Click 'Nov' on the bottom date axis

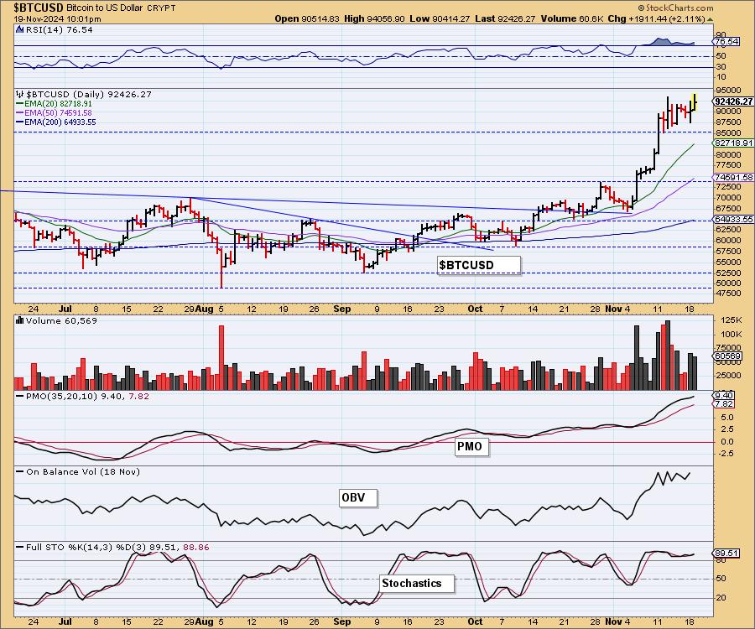pos(613,621)
